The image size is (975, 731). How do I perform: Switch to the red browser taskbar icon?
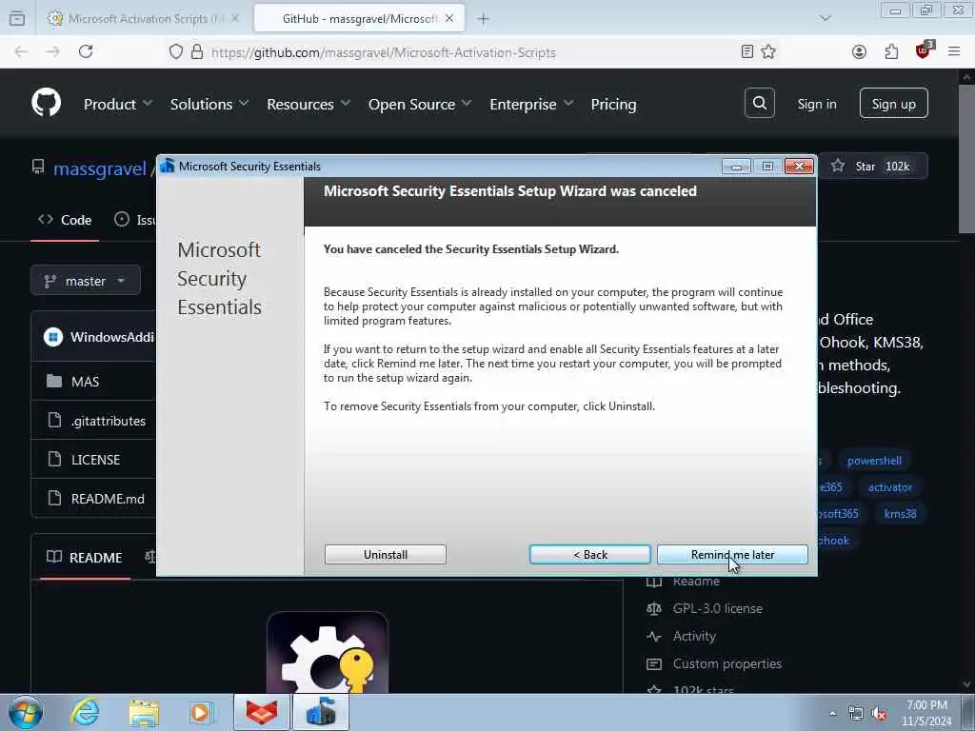pos(261,712)
